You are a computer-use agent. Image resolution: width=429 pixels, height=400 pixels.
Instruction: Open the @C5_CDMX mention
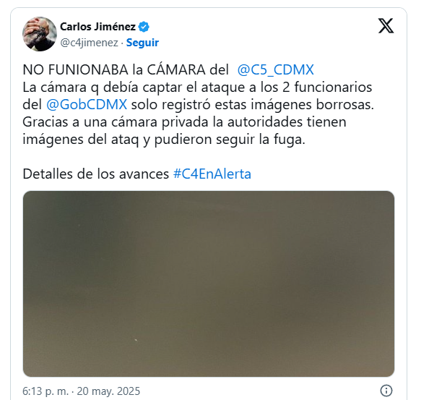coord(275,70)
